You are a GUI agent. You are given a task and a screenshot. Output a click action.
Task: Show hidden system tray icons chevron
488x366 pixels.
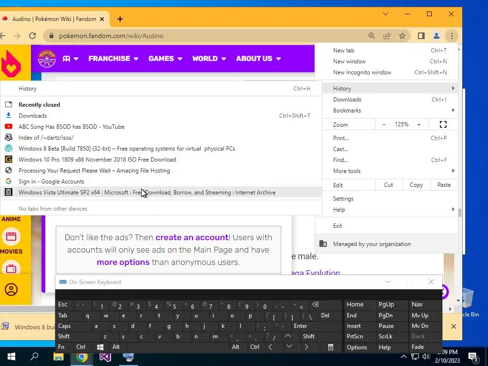click(x=403, y=356)
